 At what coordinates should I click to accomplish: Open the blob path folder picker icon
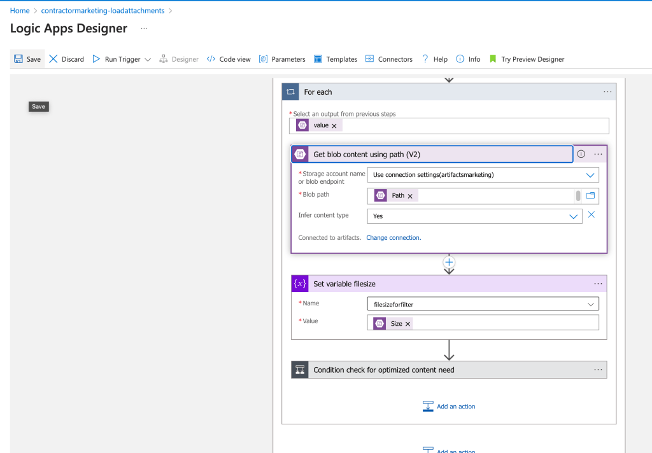pos(590,195)
